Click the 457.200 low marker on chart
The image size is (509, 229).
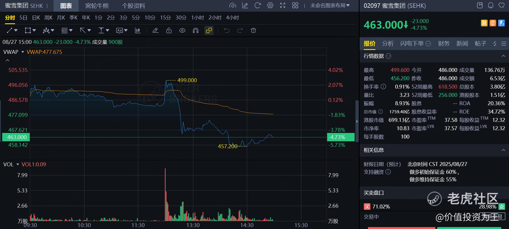pos(228,146)
